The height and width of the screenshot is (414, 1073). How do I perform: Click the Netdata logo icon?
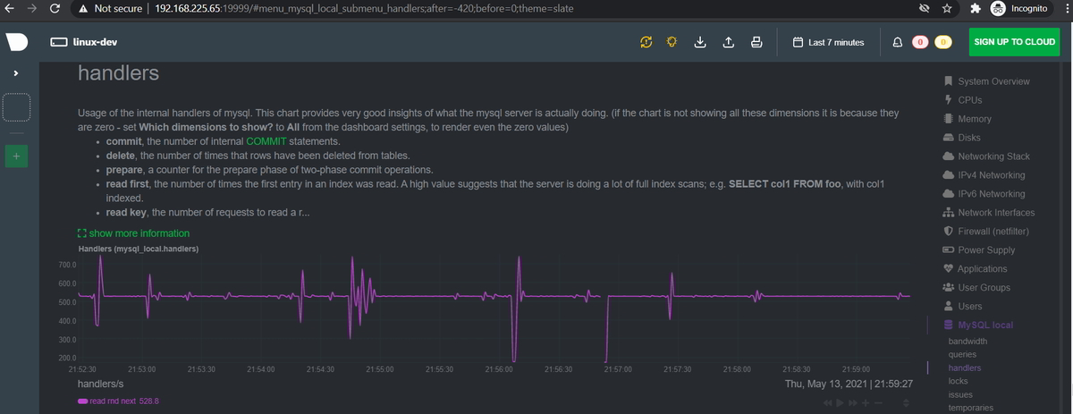17,42
